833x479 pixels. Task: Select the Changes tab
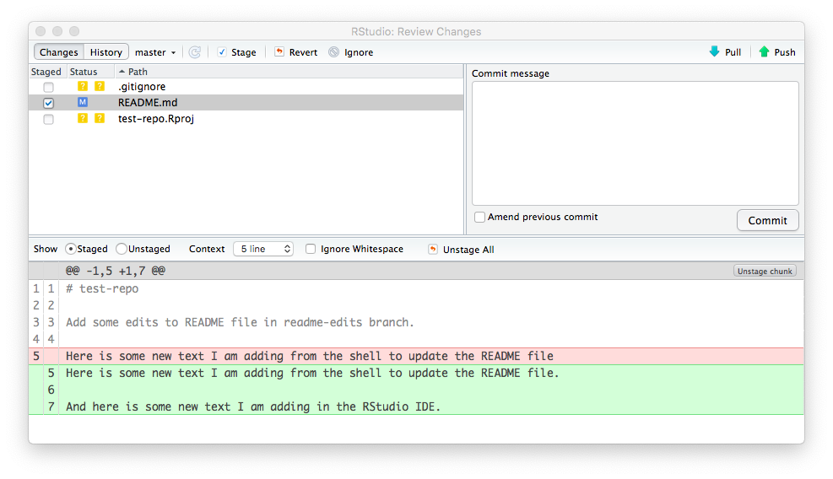click(59, 52)
